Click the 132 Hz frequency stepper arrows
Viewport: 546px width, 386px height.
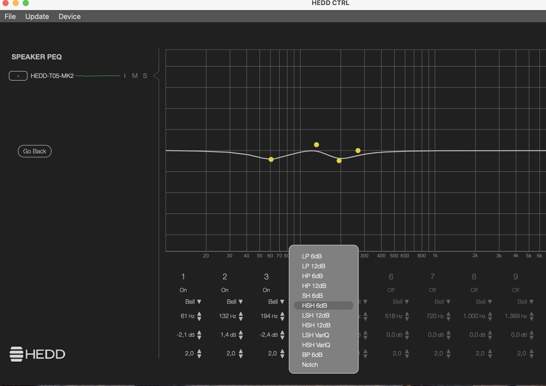point(241,316)
